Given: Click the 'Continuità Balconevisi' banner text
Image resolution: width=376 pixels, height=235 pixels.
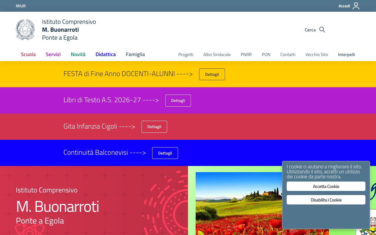Looking at the screenshot, I should click(96, 152).
